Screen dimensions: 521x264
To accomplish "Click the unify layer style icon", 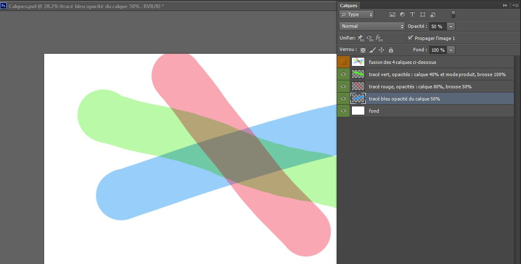I will pyautogui.click(x=379, y=38).
